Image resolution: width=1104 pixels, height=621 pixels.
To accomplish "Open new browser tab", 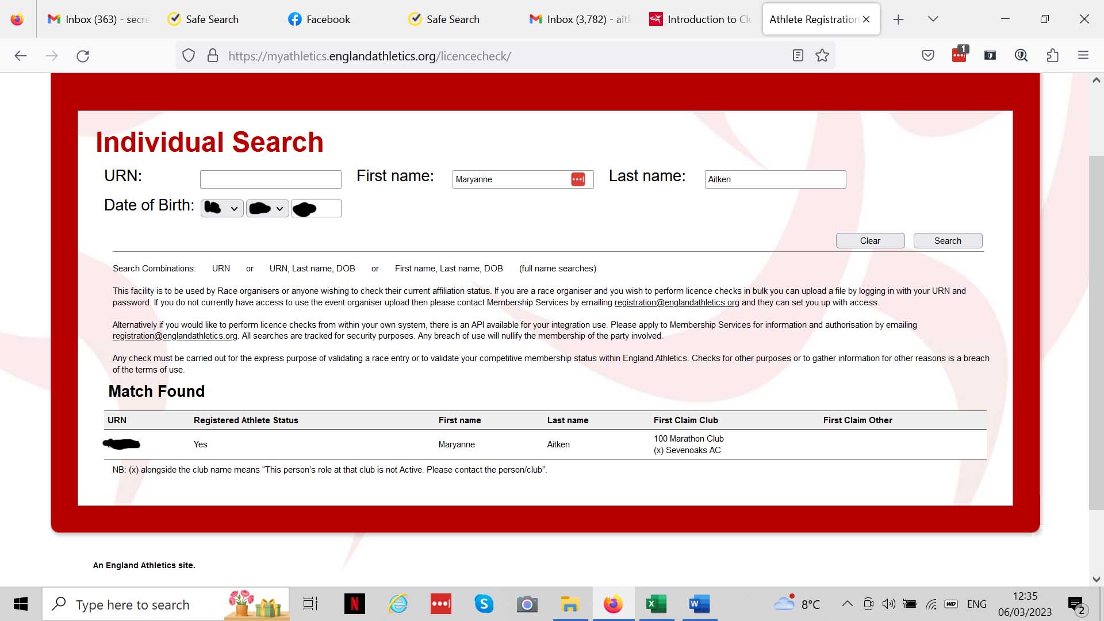I will tap(898, 20).
